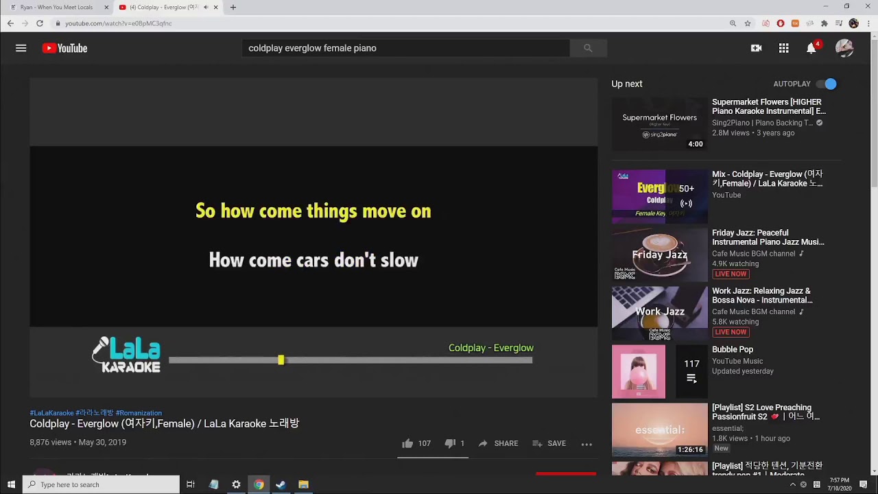Click the address bar URL
The width and height of the screenshot is (878, 494).
[118, 23]
